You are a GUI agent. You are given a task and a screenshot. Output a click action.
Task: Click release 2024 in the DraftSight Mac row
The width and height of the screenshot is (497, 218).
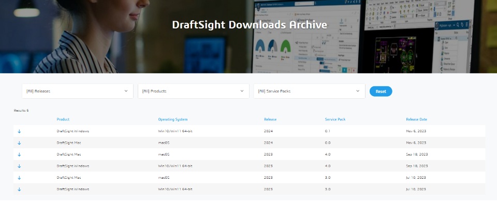pyautogui.click(x=268, y=143)
